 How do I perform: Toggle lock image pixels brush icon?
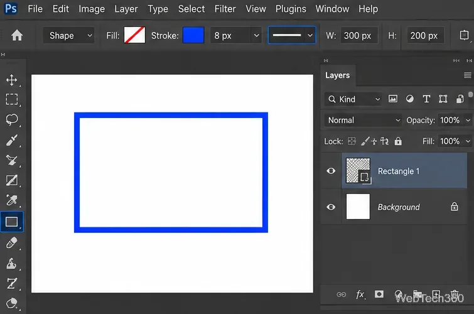[365, 141]
